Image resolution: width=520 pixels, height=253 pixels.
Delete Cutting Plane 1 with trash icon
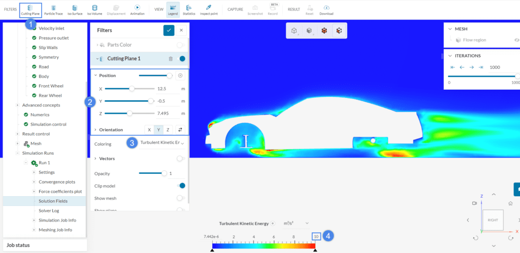(171, 59)
